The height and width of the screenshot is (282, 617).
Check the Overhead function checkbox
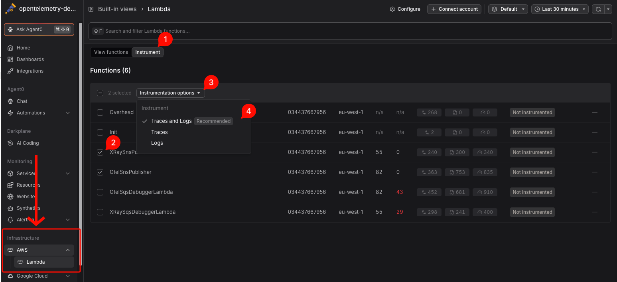100,112
